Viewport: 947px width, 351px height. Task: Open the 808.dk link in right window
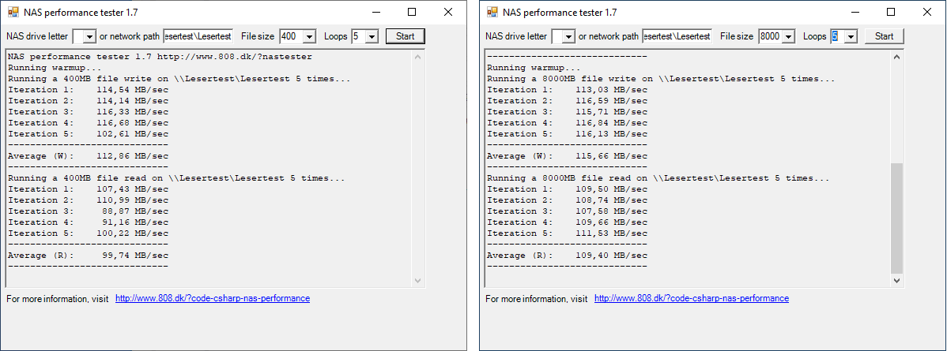(x=692, y=298)
